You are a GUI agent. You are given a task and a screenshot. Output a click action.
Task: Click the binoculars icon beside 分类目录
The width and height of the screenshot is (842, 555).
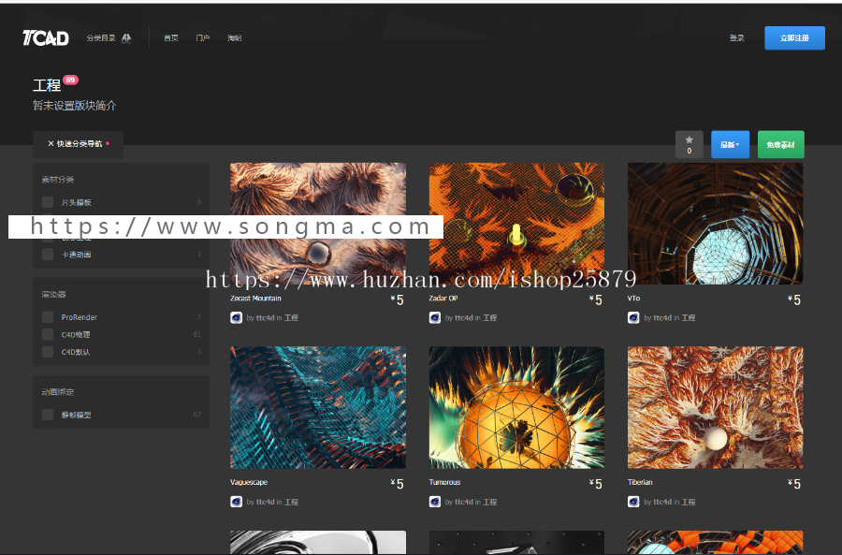click(126, 38)
